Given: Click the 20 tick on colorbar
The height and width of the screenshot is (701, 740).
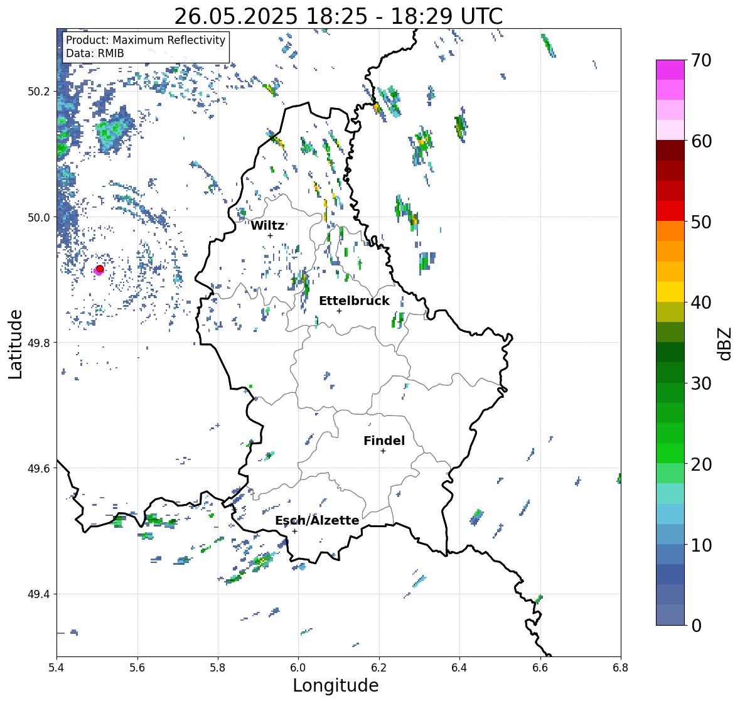Looking at the screenshot, I should coord(701,464).
